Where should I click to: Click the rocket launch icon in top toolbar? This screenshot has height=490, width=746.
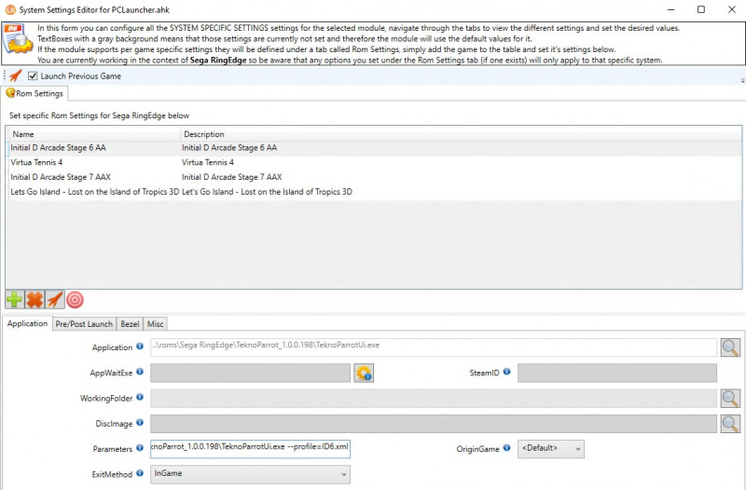click(x=16, y=76)
